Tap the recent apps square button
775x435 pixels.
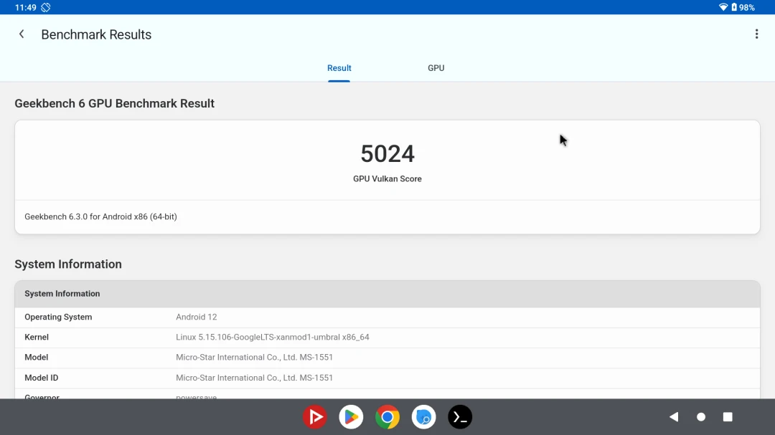coord(728,417)
